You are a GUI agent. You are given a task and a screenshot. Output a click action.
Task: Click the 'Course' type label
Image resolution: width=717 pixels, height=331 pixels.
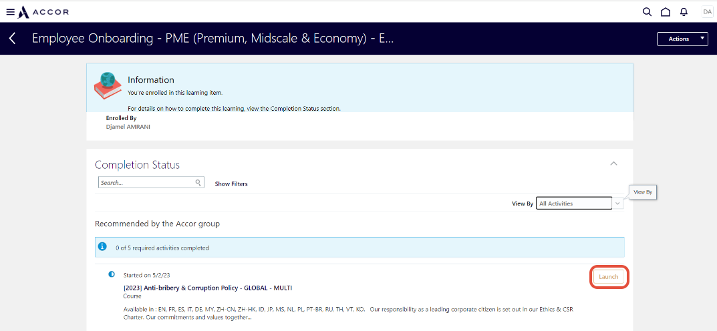coord(132,296)
